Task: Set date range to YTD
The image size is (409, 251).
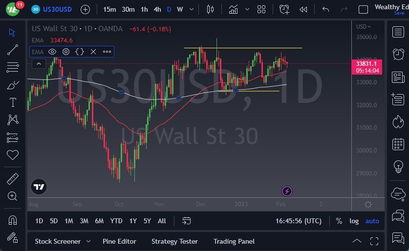Action: [x=116, y=221]
